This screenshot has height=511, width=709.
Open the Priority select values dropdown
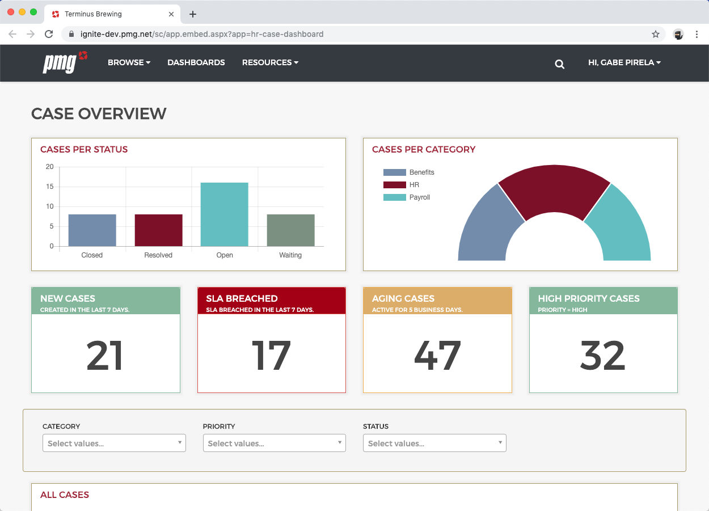275,443
